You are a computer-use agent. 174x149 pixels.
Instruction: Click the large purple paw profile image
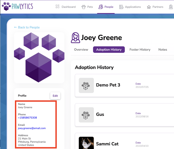point(39,58)
